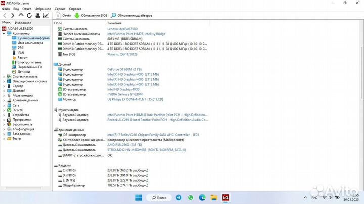
Task: Open Telegram from the taskbar
Action: (179, 198)
